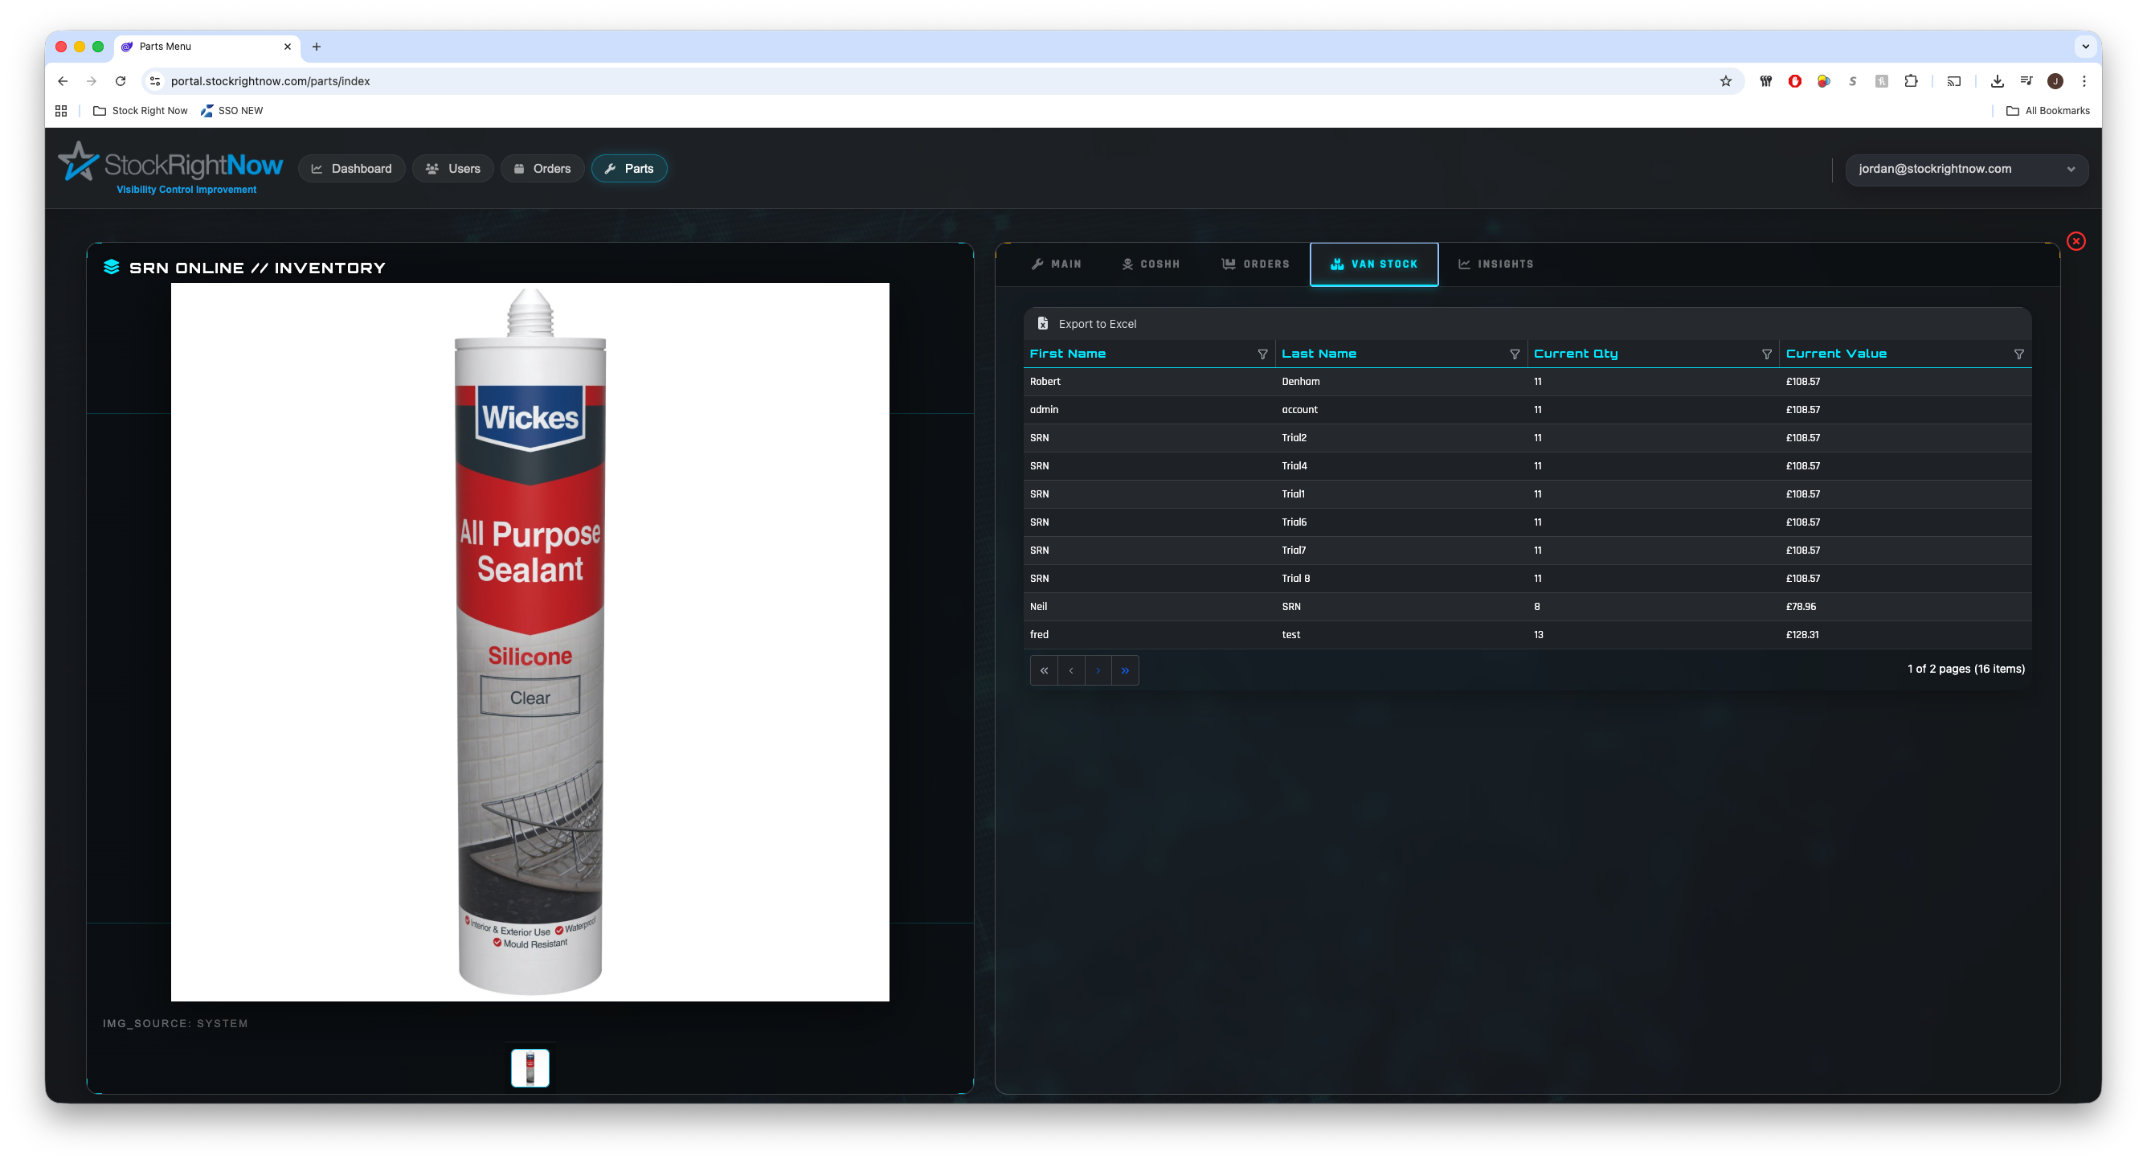Open the browser extensions puzzle icon
Image resolution: width=2147 pixels, height=1163 pixels.
(1910, 81)
